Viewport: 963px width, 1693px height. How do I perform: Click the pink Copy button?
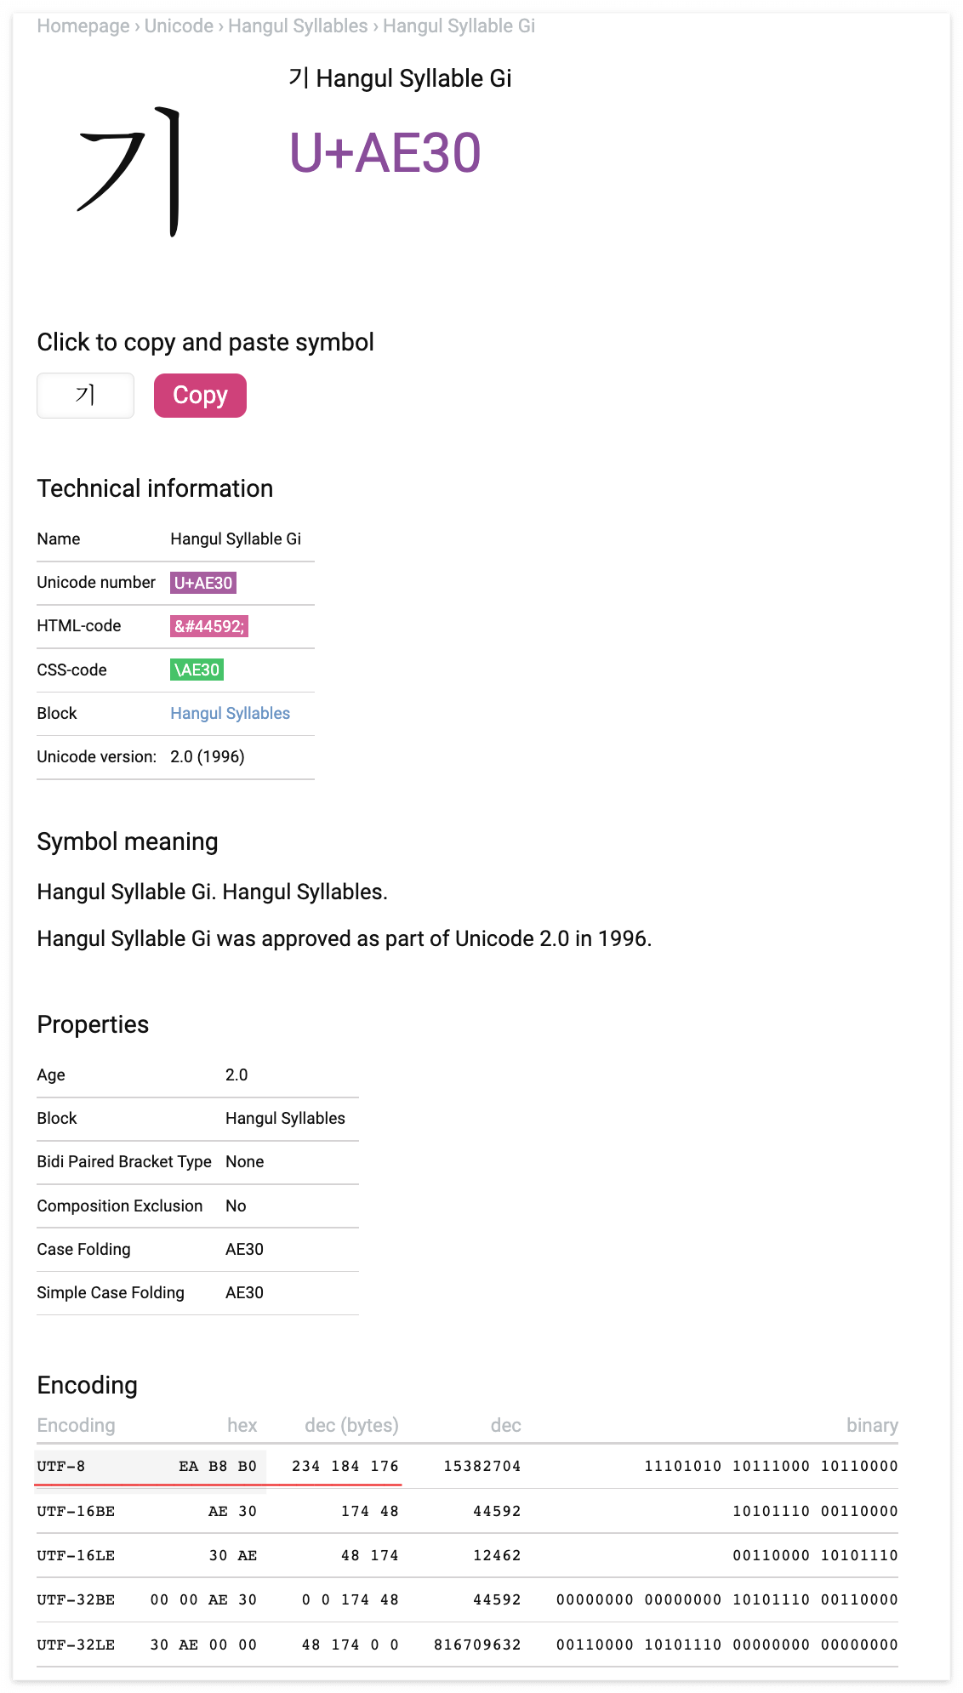[x=200, y=396]
